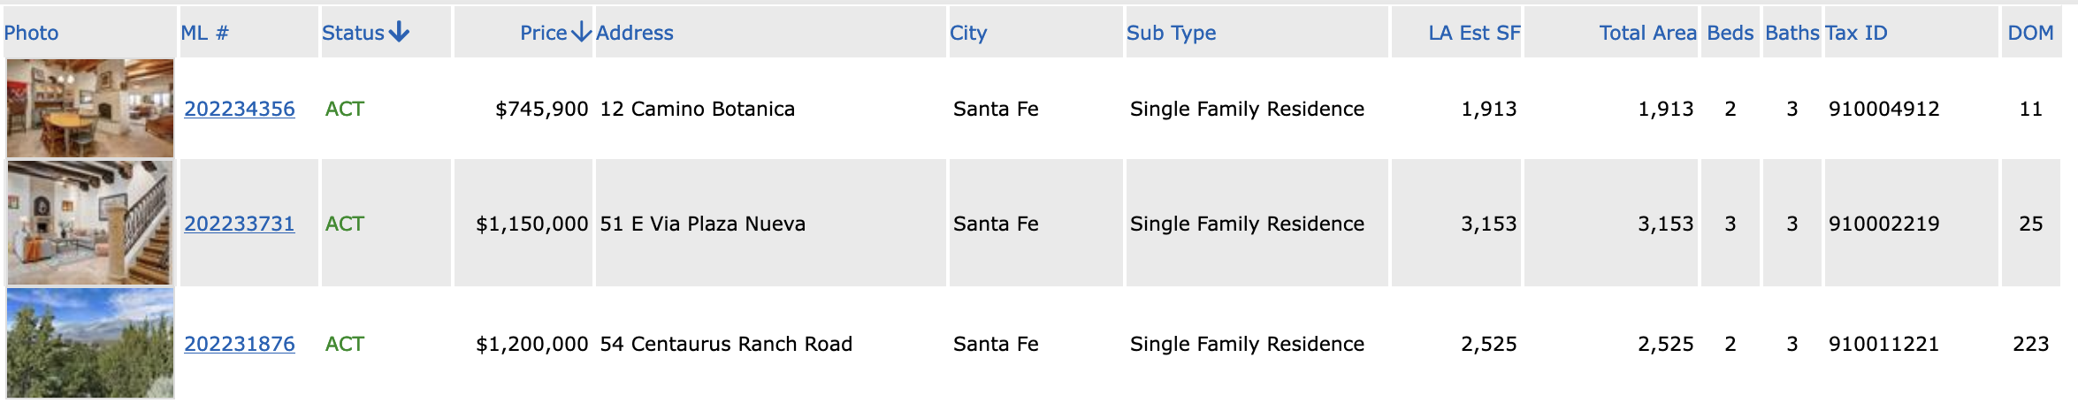Sort by Total Area column header

(1647, 33)
